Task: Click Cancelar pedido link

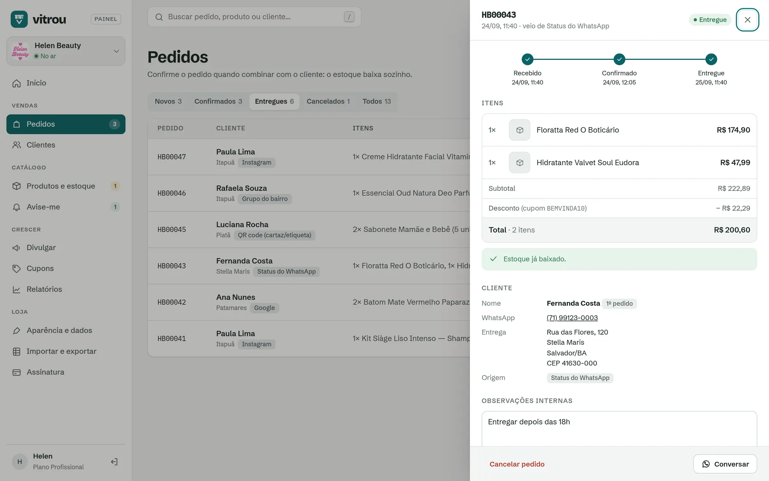Action: 517,464
